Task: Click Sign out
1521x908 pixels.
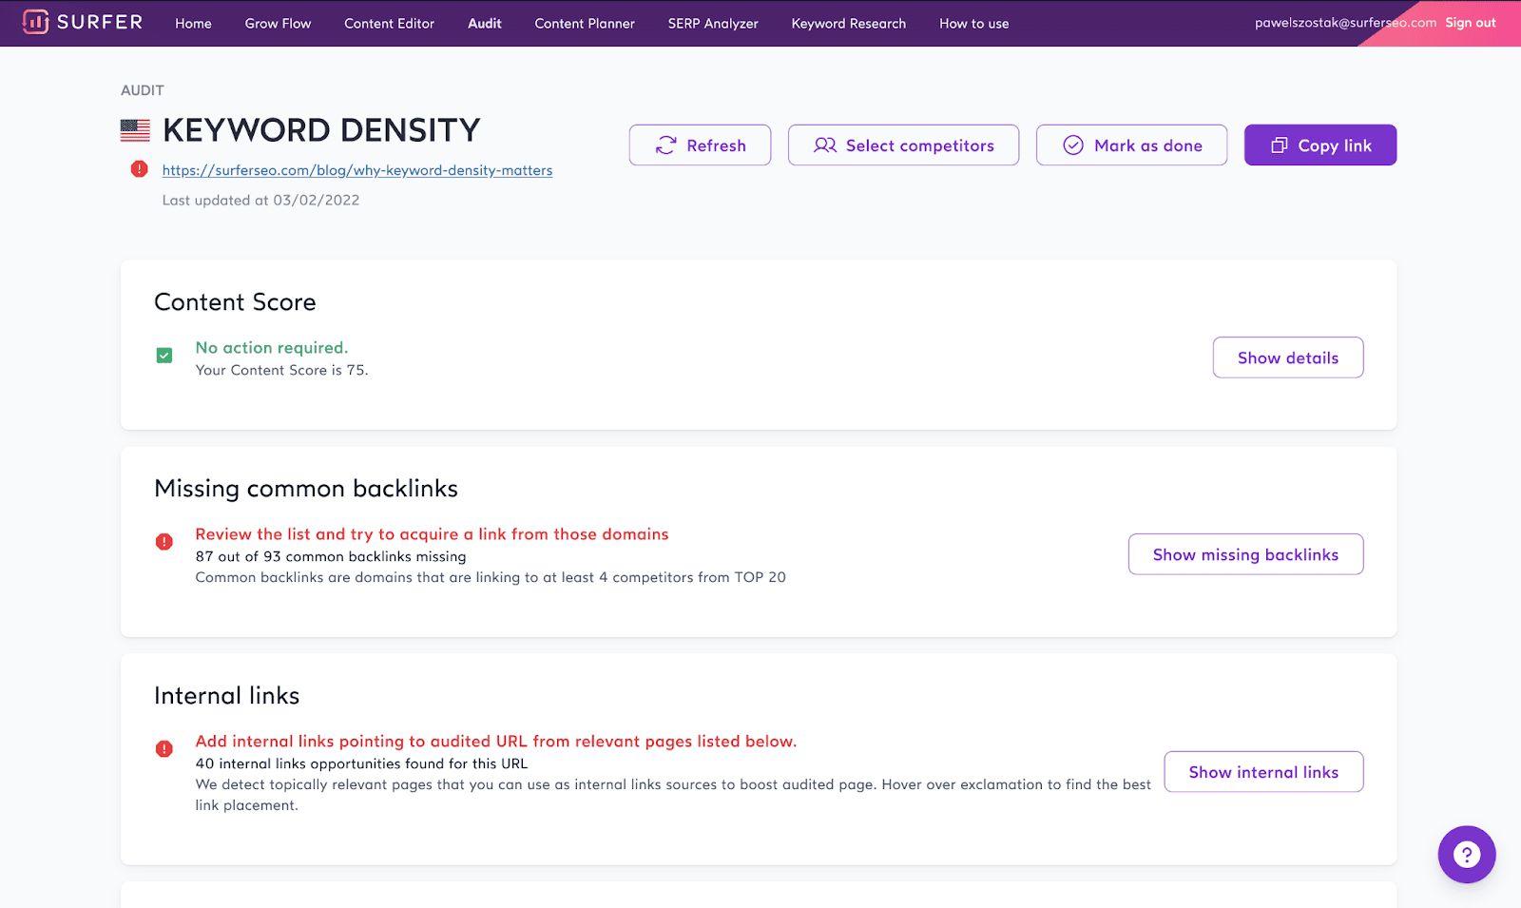Action: click(x=1471, y=23)
